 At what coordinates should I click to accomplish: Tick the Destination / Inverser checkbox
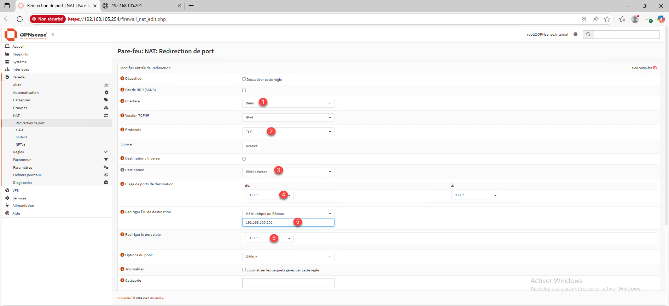[244, 159]
